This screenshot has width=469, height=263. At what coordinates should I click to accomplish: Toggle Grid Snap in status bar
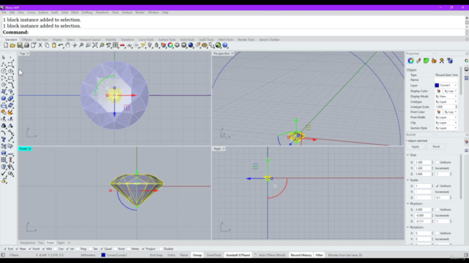coord(156,255)
